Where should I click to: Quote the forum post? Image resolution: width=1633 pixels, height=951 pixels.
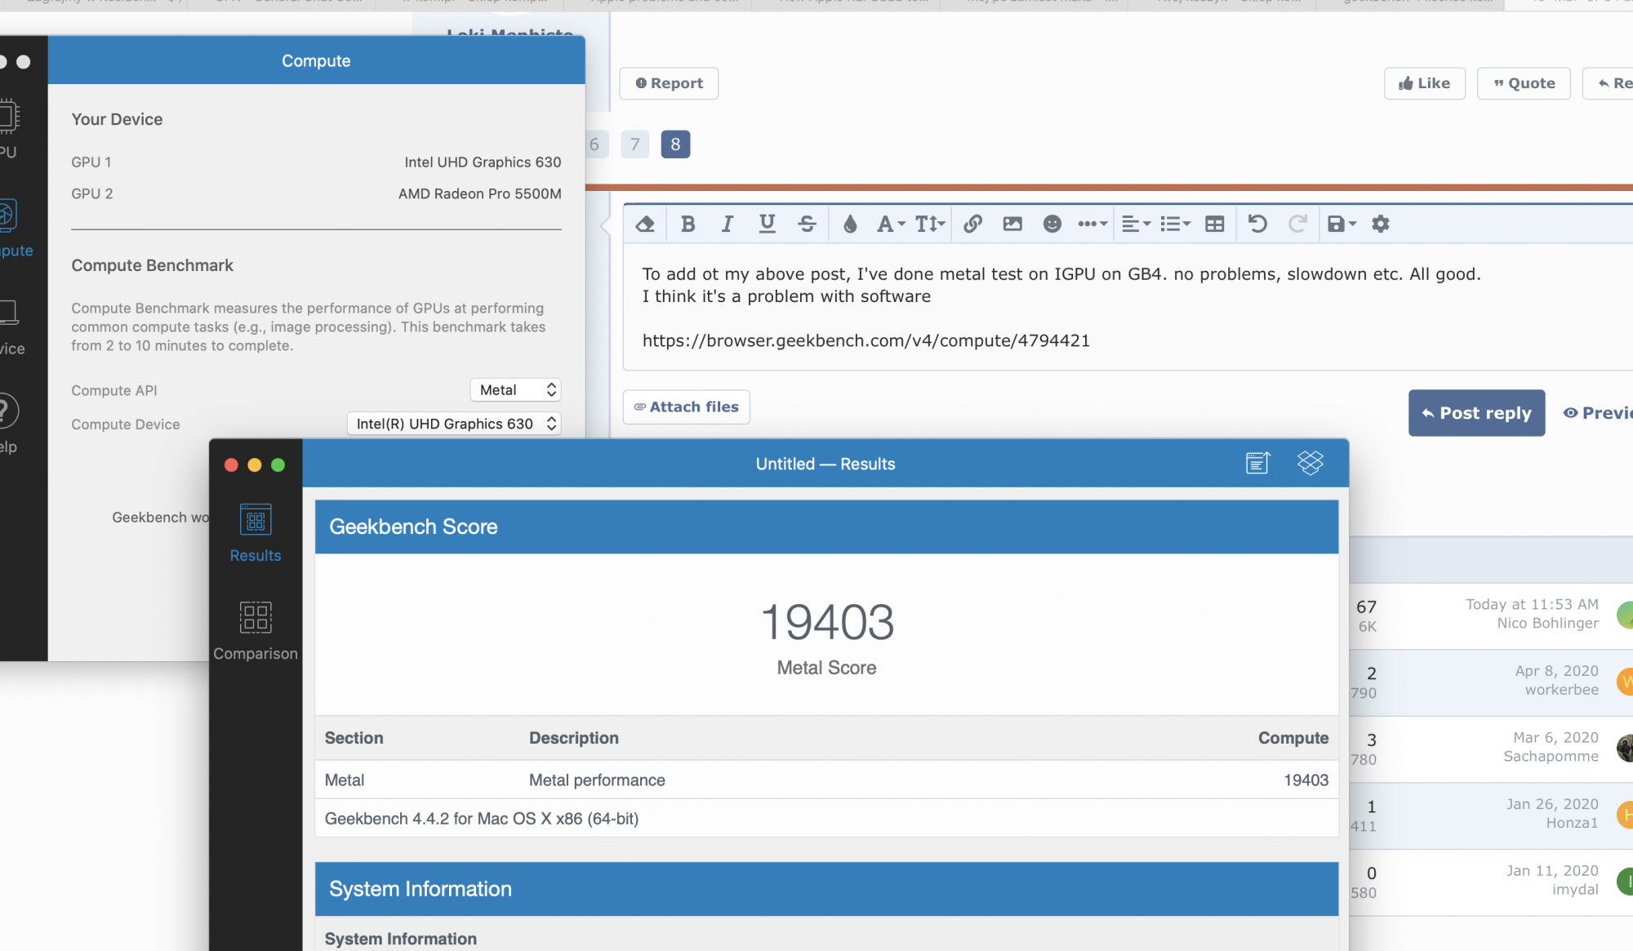coord(1524,83)
